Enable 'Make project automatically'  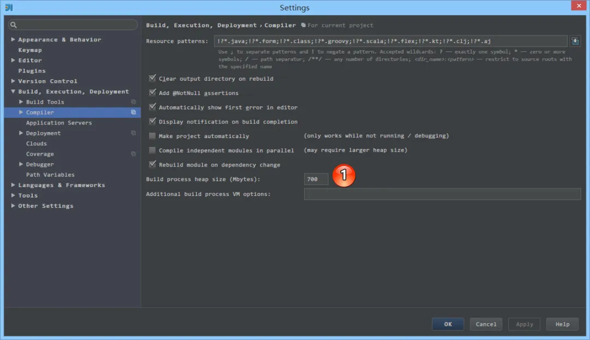(x=152, y=136)
